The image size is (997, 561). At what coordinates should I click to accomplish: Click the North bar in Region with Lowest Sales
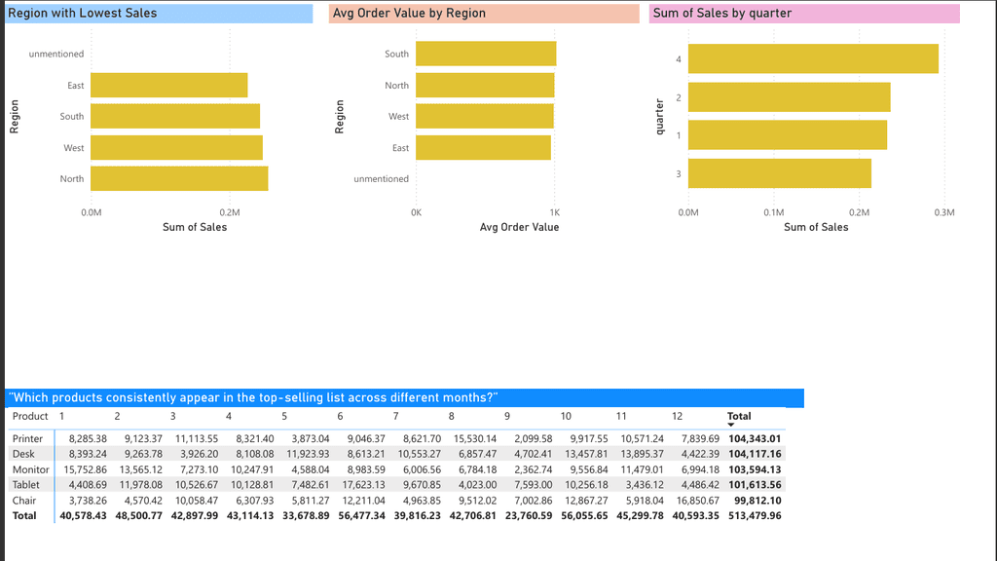coord(179,179)
